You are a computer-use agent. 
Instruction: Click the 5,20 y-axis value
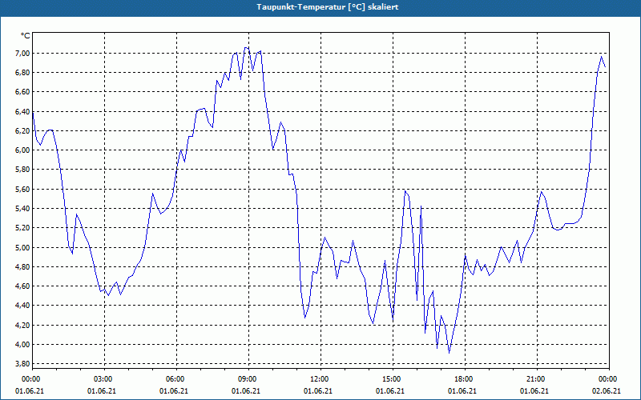point(23,228)
